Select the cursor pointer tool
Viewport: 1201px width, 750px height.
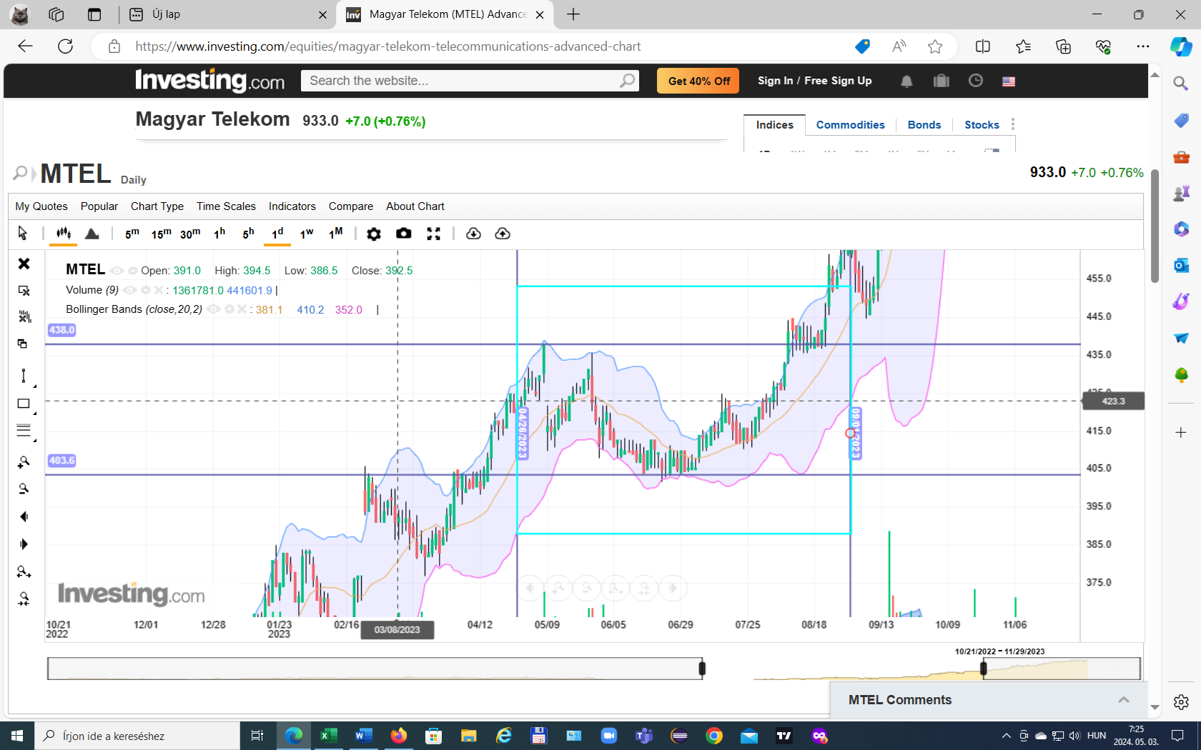click(22, 233)
